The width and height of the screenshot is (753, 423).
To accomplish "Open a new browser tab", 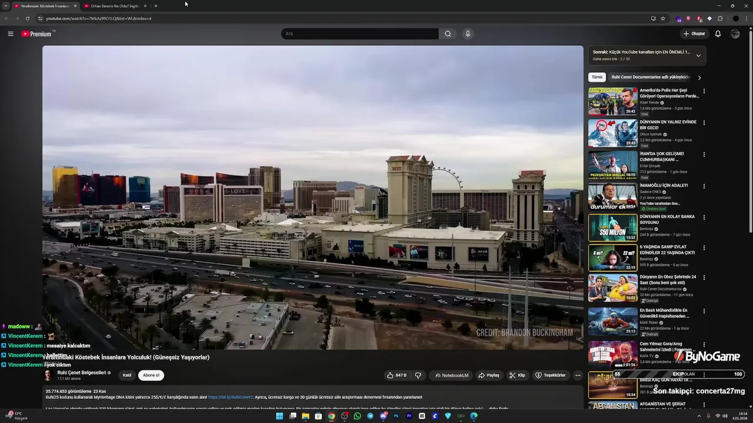I will 156,6.
